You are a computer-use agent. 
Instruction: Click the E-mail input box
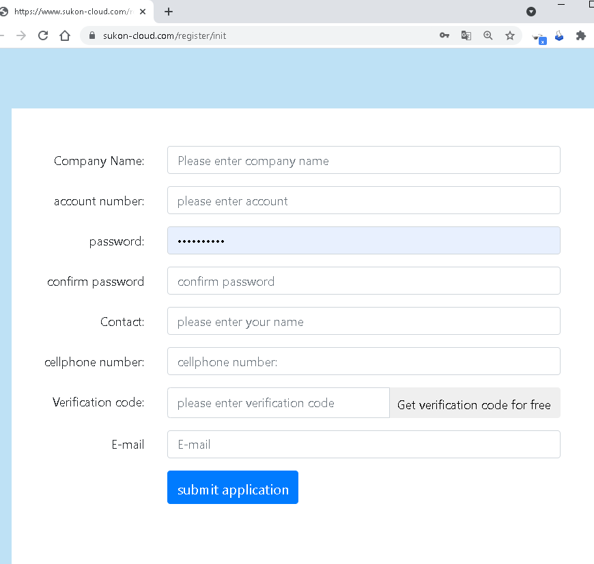pos(364,445)
